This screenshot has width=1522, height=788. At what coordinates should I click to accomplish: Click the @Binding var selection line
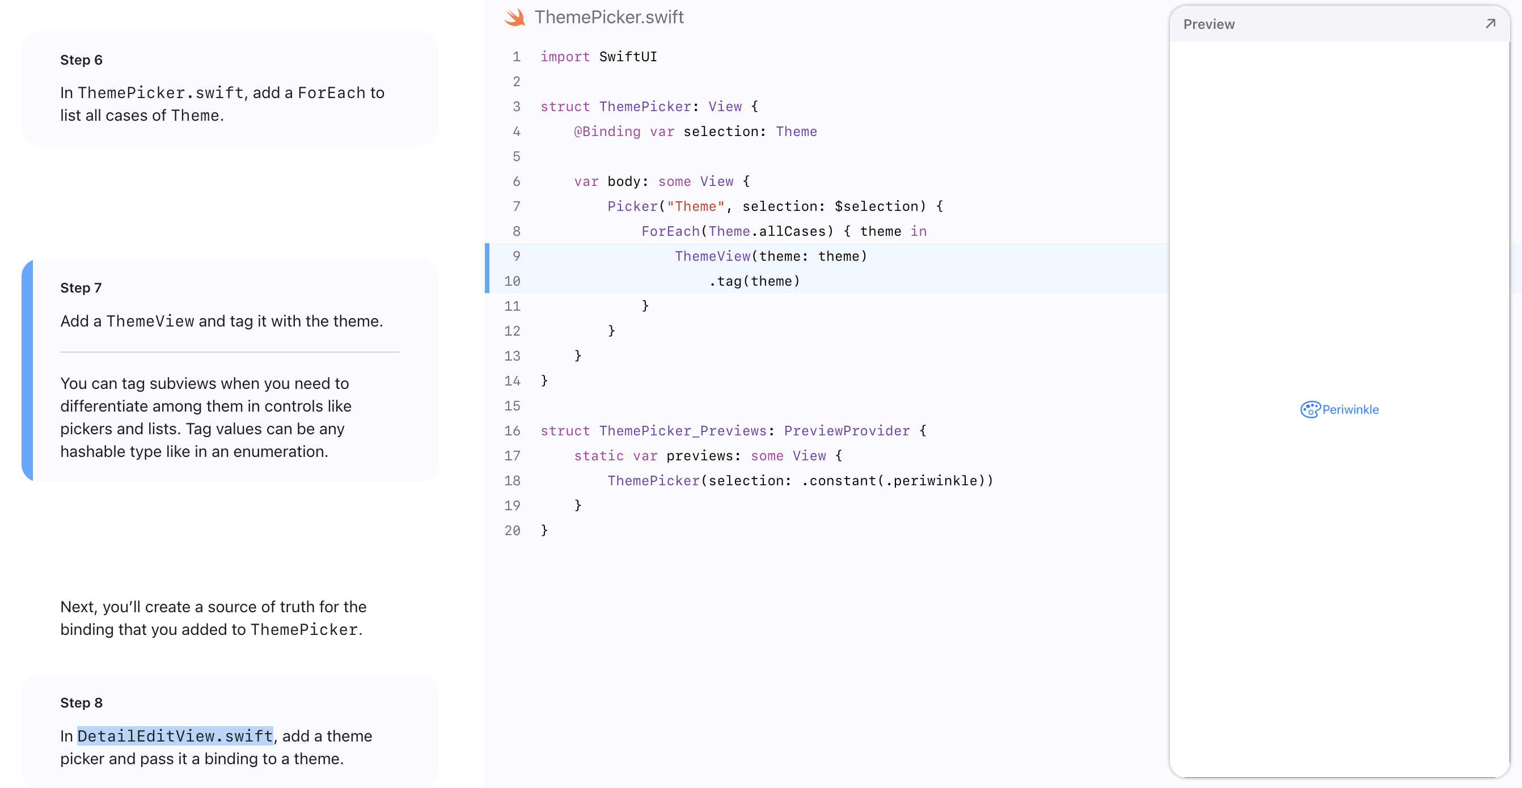tap(695, 131)
